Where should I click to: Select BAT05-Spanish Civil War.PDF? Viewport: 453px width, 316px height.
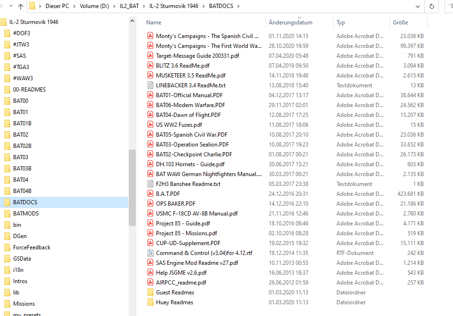192,134
